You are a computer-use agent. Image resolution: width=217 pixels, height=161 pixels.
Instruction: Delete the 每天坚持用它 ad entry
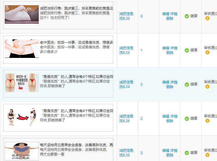(x=170, y=155)
